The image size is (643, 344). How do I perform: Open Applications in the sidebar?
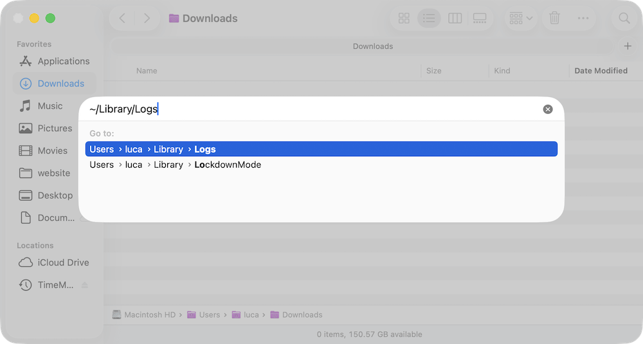(x=54, y=61)
